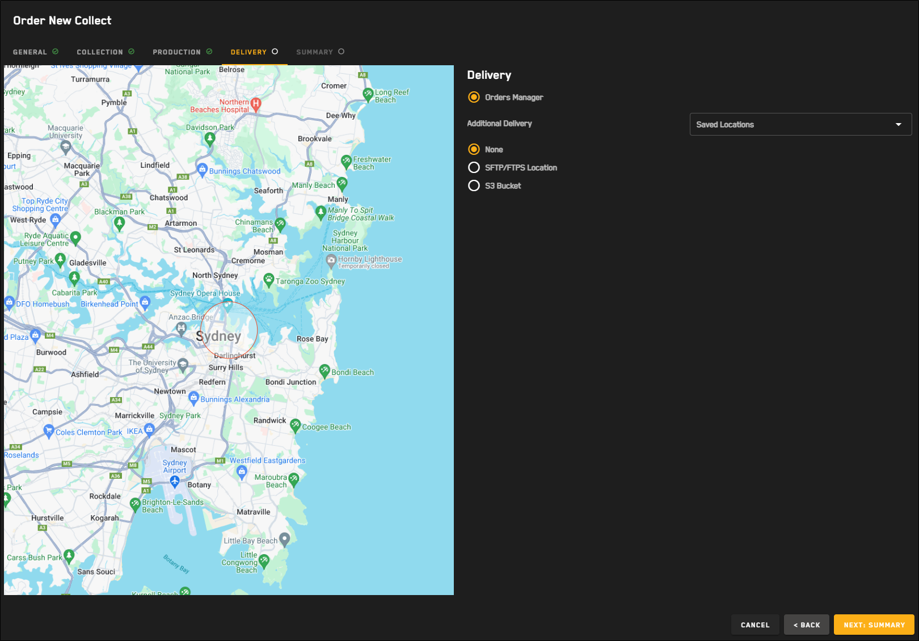Image resolution: width=919 pixels, height=641 pixels.
Task: Click the University of Sydney marker icon
Action: coord(183,364)
